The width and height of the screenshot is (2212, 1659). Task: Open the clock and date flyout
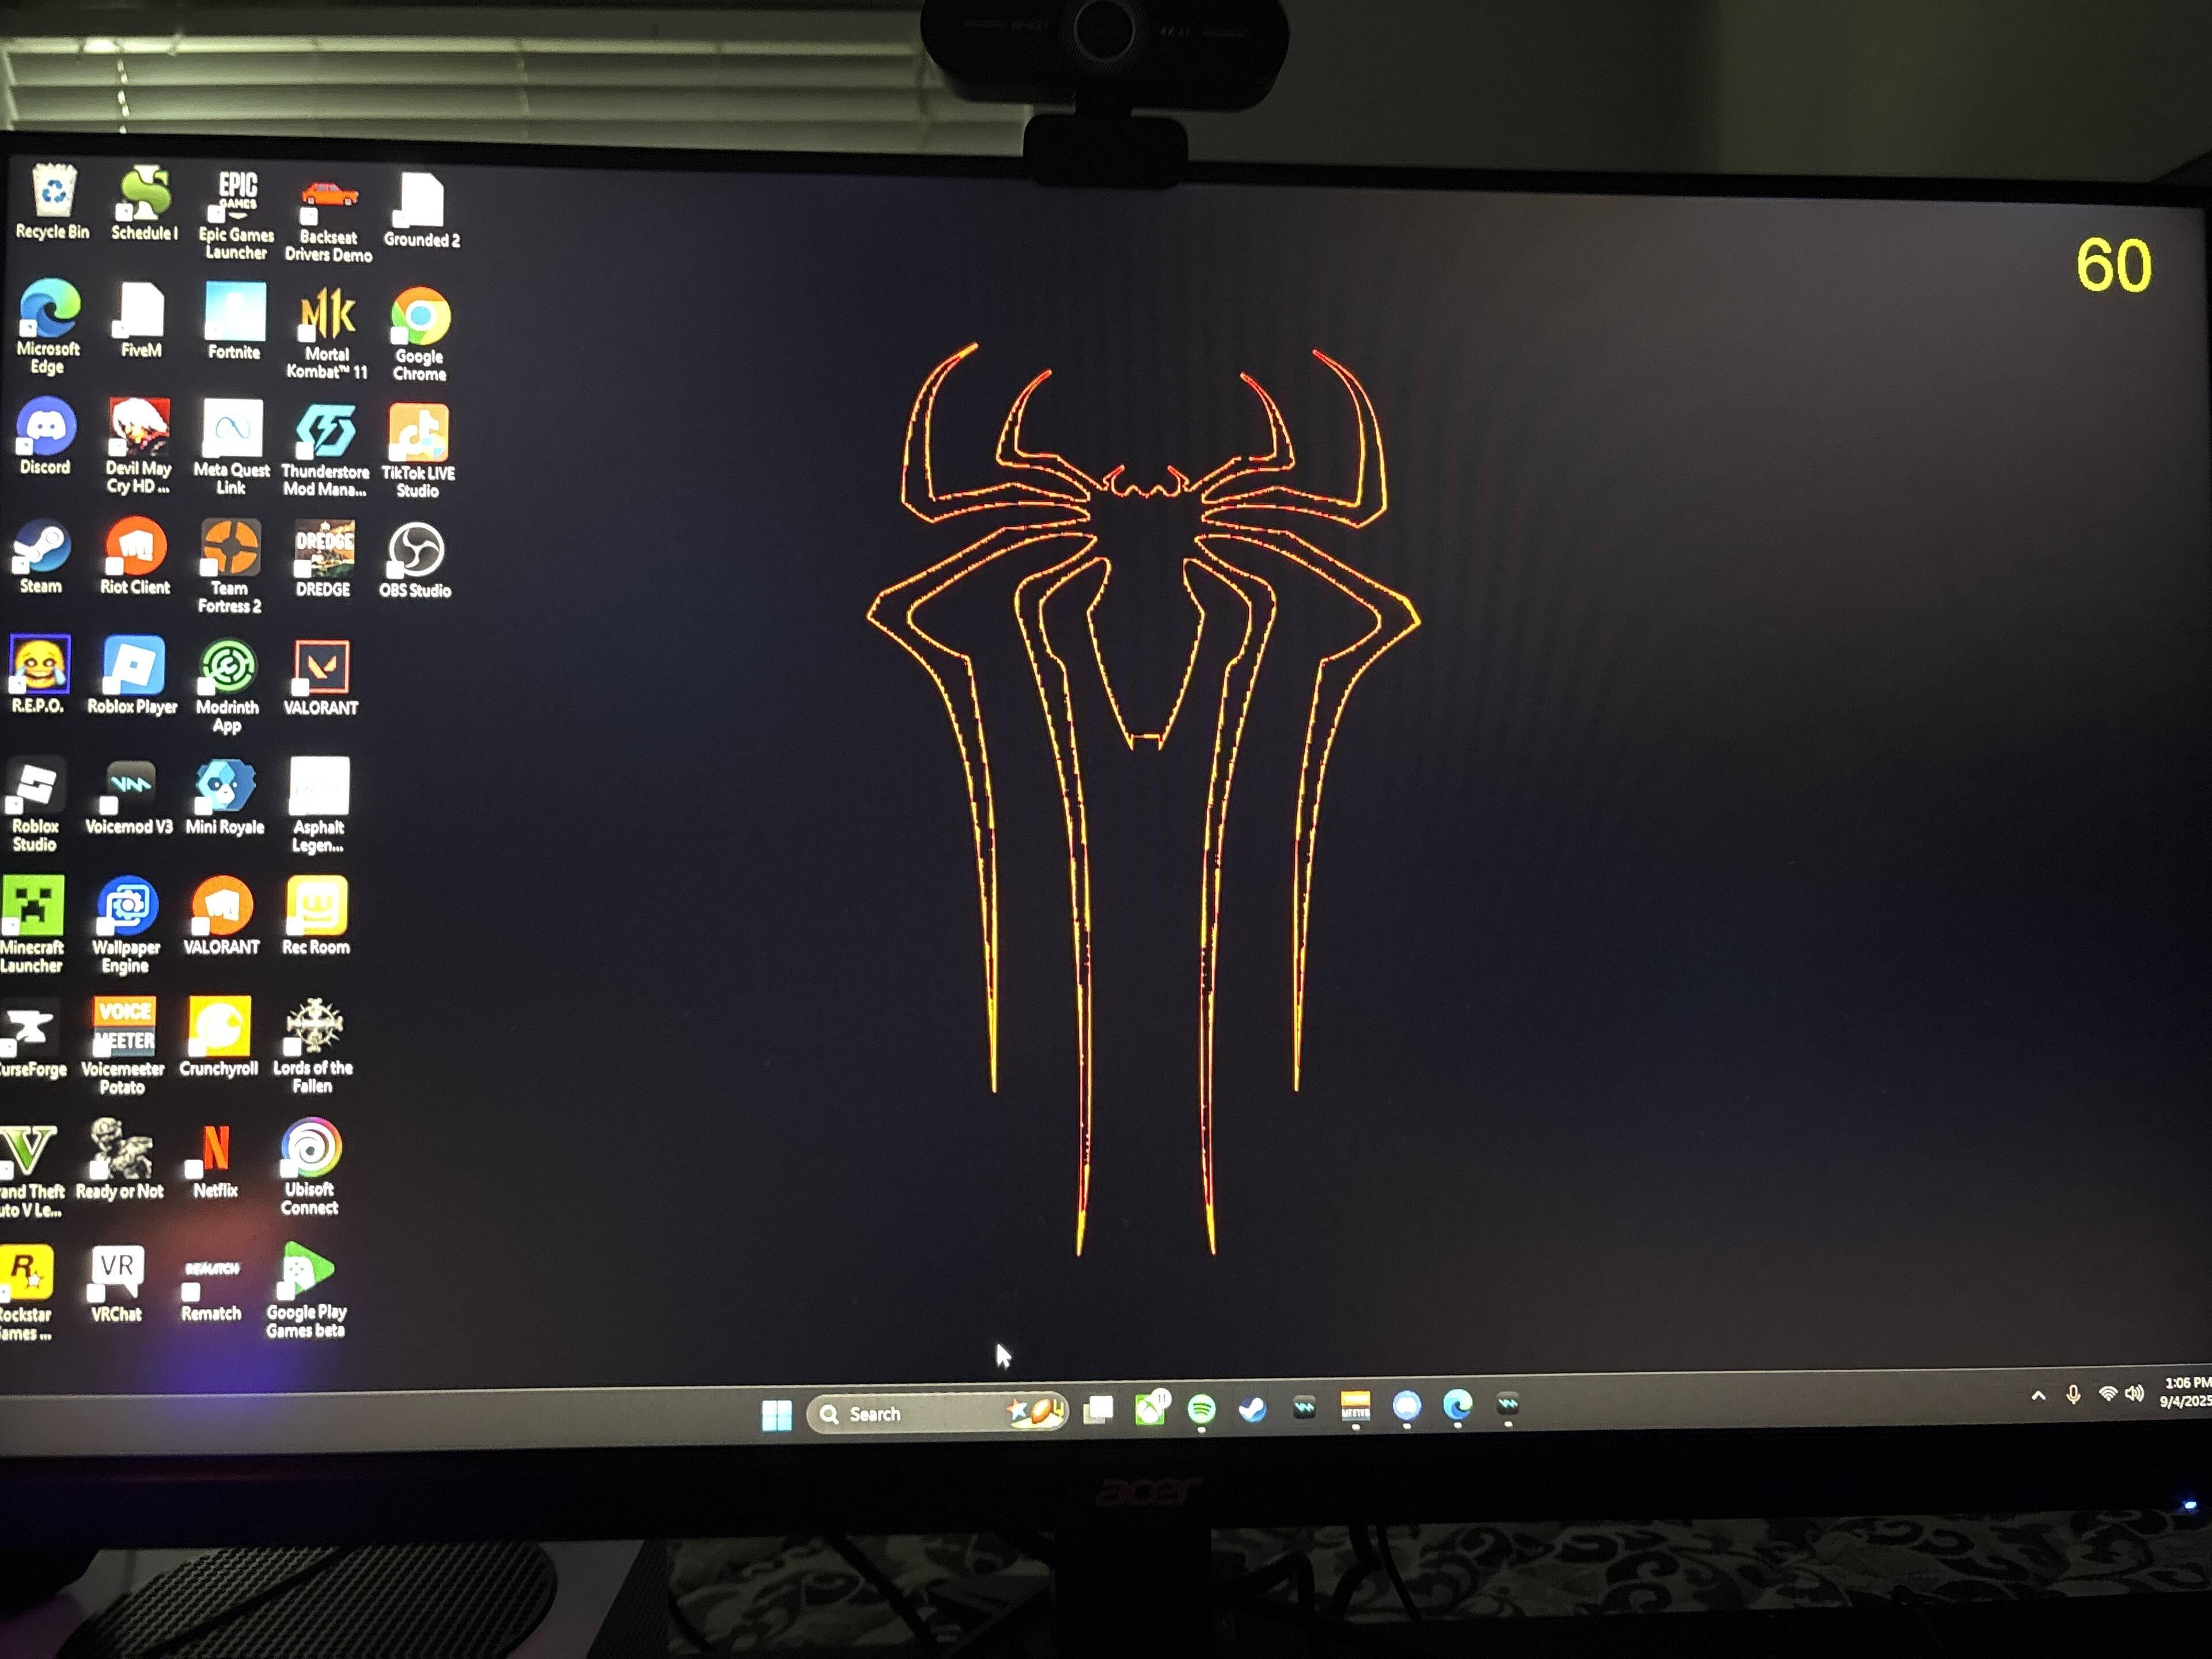2186,1392
